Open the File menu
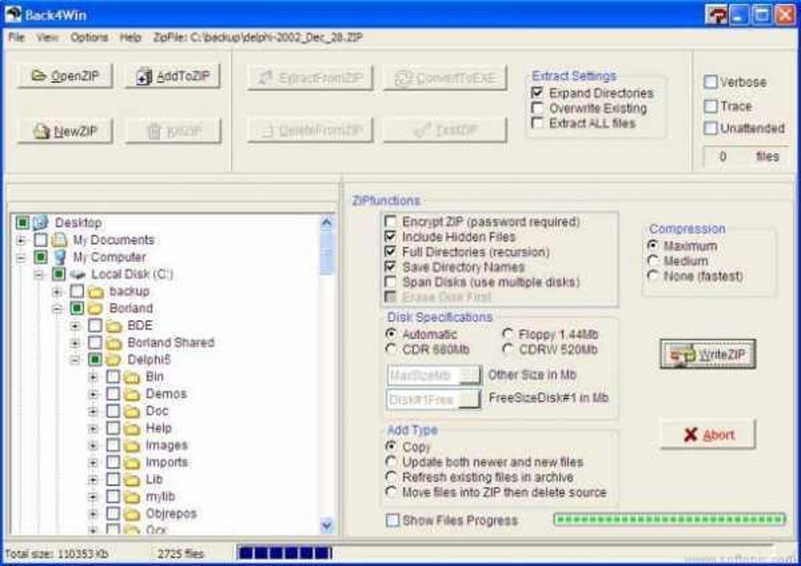Screen dimensions: 801x566 [16, 38]
